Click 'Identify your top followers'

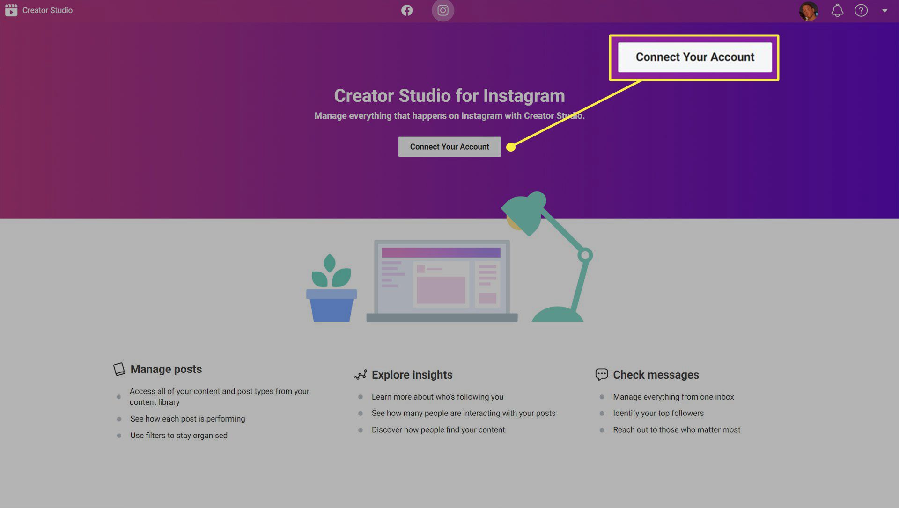coord(658,413)
